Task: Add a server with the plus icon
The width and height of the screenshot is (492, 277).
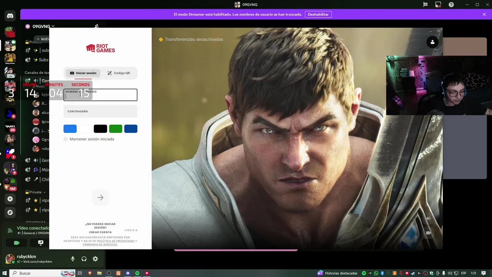Action: tap(10, 199)
